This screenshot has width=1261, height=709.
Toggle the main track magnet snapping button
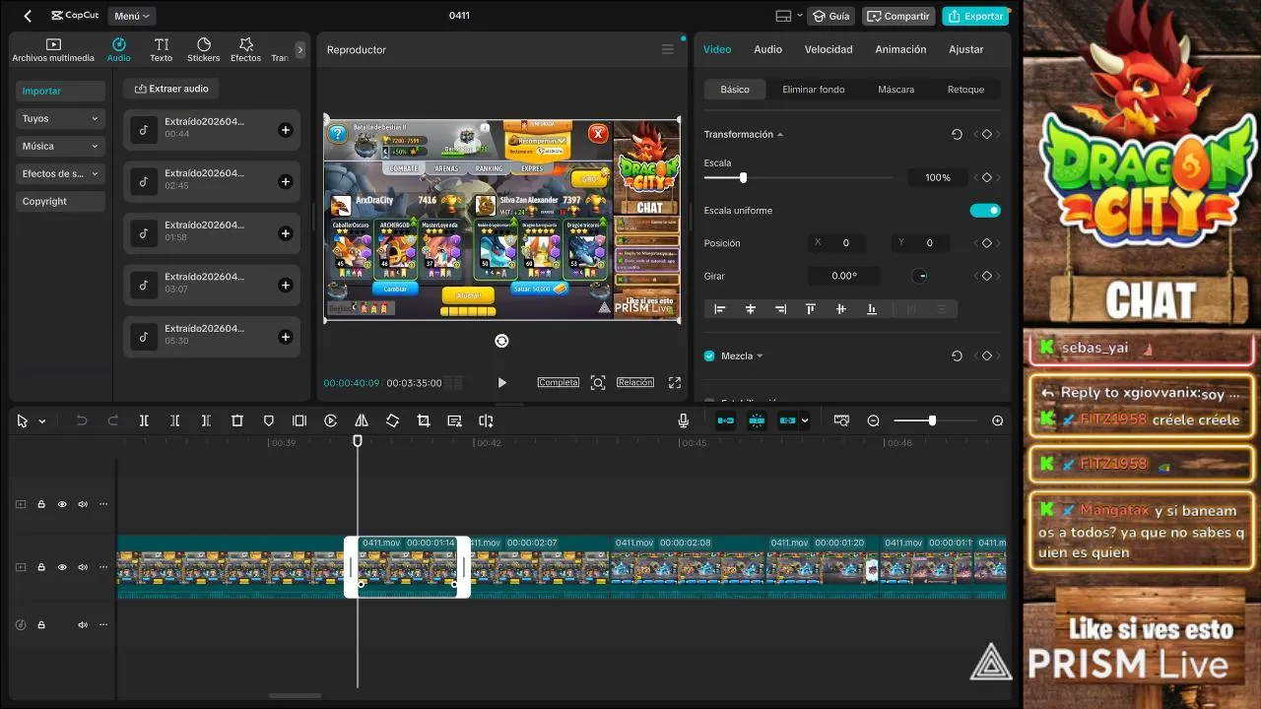point(726,420)
